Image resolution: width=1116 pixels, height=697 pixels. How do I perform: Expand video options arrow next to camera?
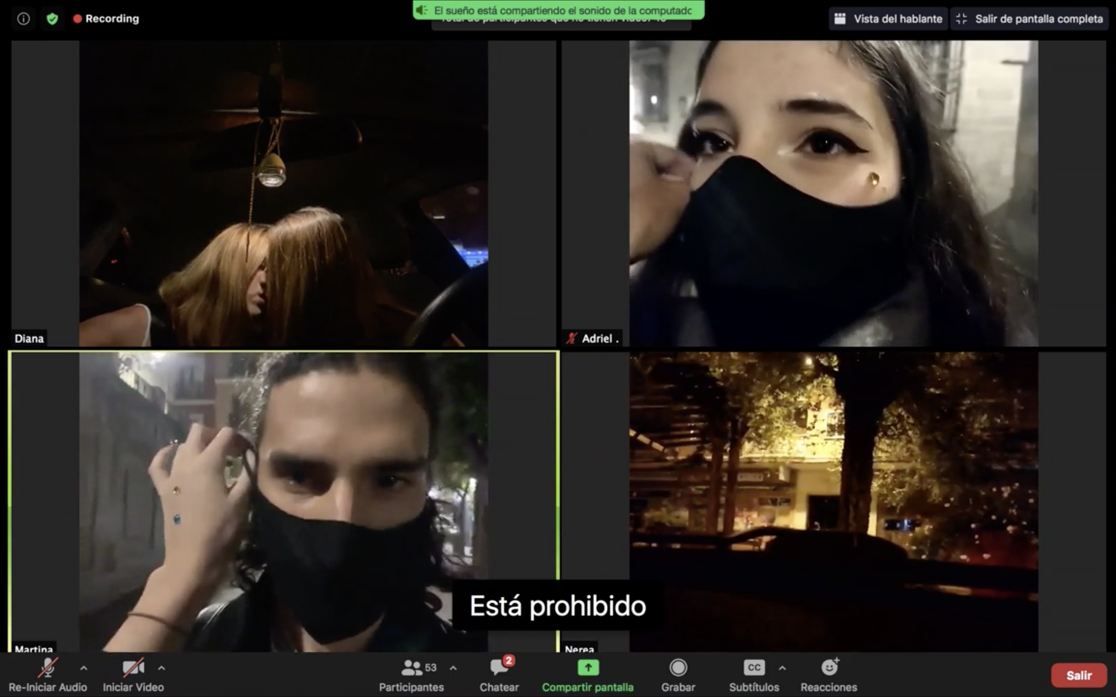click(x=161, y=667)
